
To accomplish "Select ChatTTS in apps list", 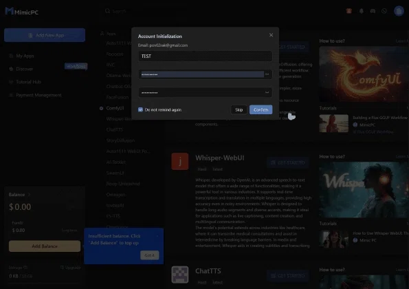I will (115, 129).
